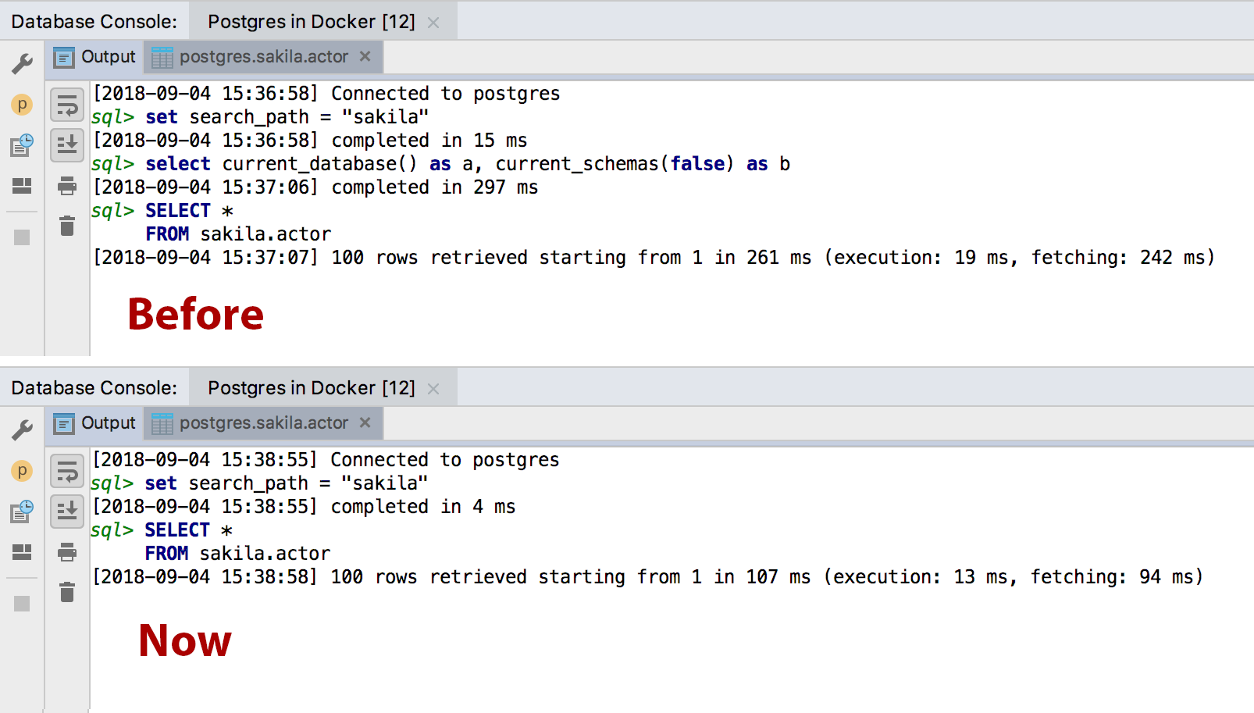Open query history icon in Now panel
1254x713 pixels.
(x=22, y=512)
